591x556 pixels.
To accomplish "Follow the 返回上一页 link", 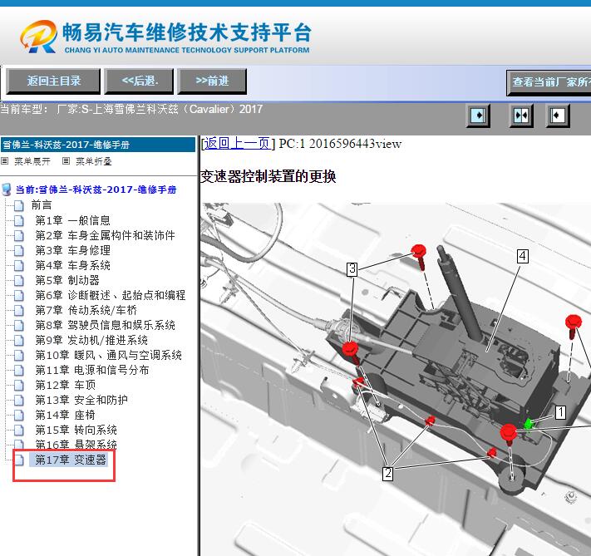I will pyautogui.click(x=238, y=144).
